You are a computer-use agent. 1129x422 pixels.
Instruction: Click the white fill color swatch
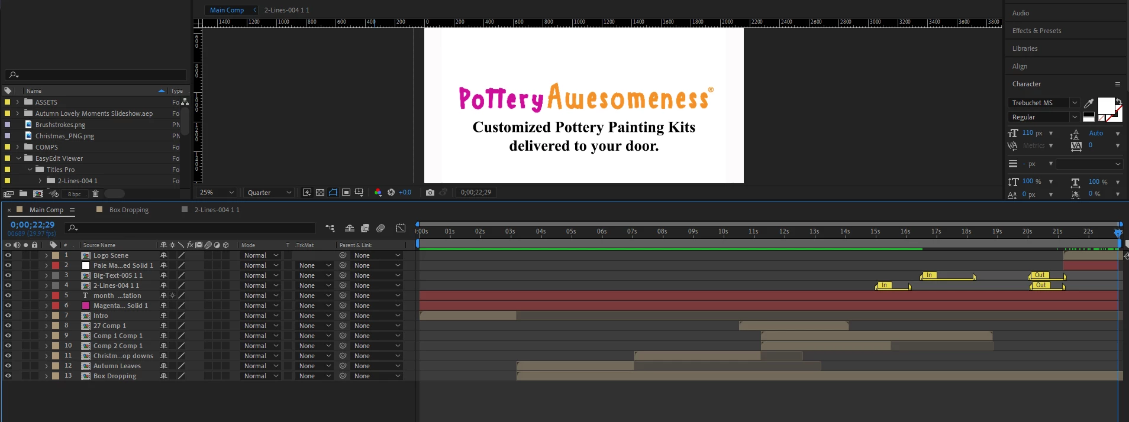[x=1106, y=106]
